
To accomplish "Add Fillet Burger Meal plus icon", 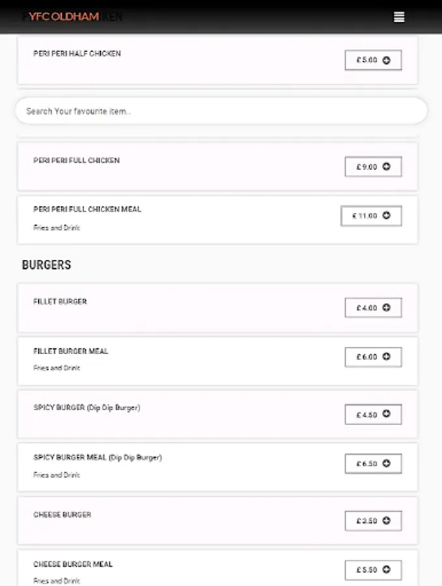I will click(x=386, y=357).
